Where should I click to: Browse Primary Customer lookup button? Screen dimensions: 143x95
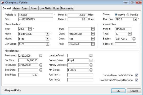[x=91, y=65]
